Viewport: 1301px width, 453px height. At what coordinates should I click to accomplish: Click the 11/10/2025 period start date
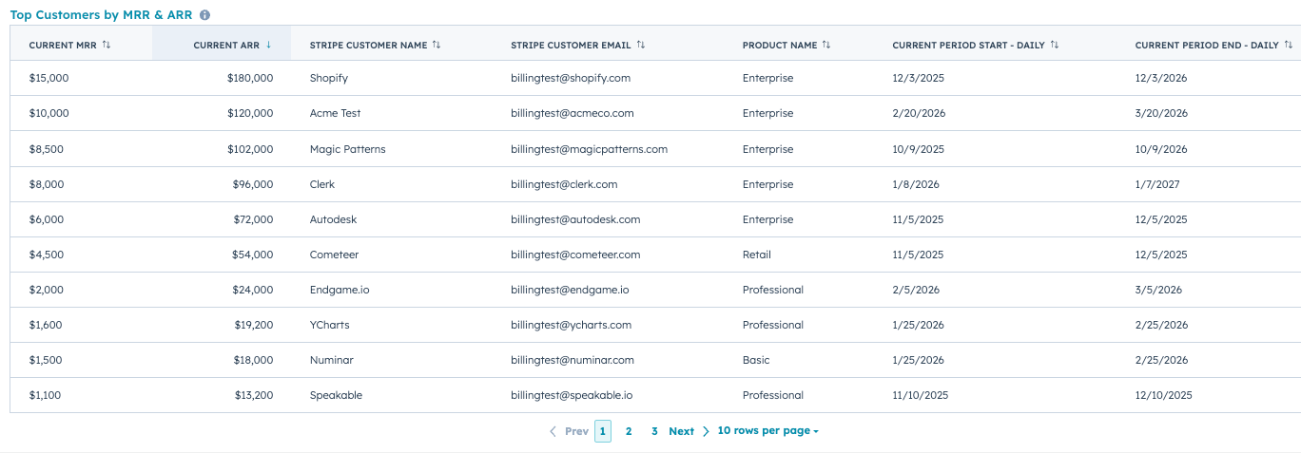point(921,395)
